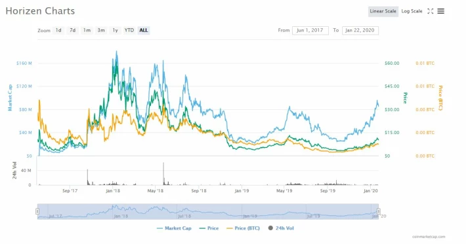
Task: Edit the From date field
Action: pyautogui.click(x=310, y=30)
